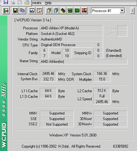This screenshot has height=151, width=137.
Task: Click the MMX 'Supported' field
Action: 57,113
